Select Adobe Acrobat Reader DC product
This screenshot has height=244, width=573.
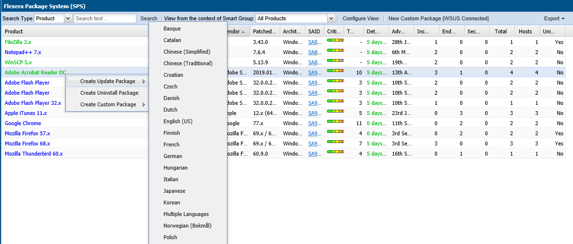tap(35, 72)
